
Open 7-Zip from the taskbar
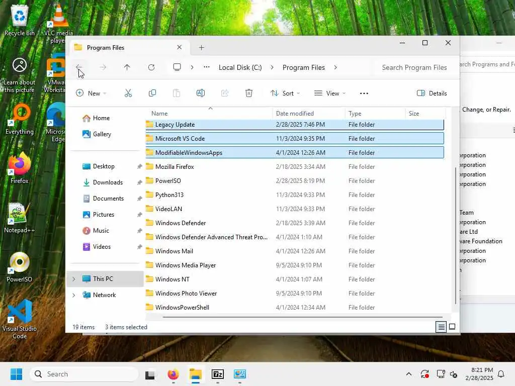pos(217,374)
